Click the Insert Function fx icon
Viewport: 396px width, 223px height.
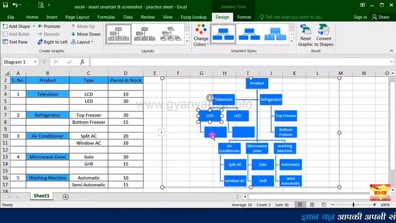coord(82,62)
